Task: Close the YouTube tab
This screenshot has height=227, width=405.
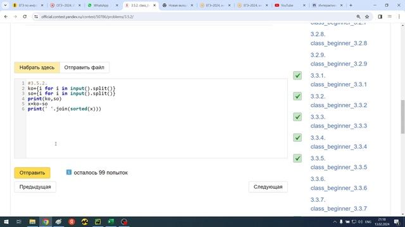Action: pos(304,6)
